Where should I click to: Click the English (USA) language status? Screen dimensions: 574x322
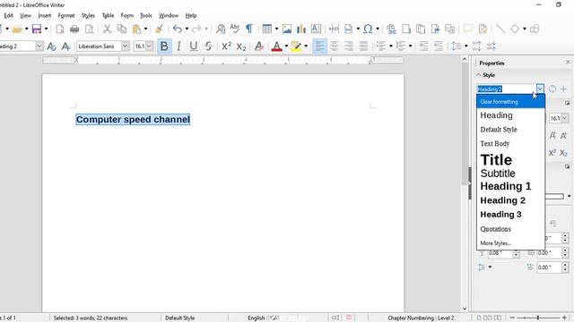tap(263, 318)
